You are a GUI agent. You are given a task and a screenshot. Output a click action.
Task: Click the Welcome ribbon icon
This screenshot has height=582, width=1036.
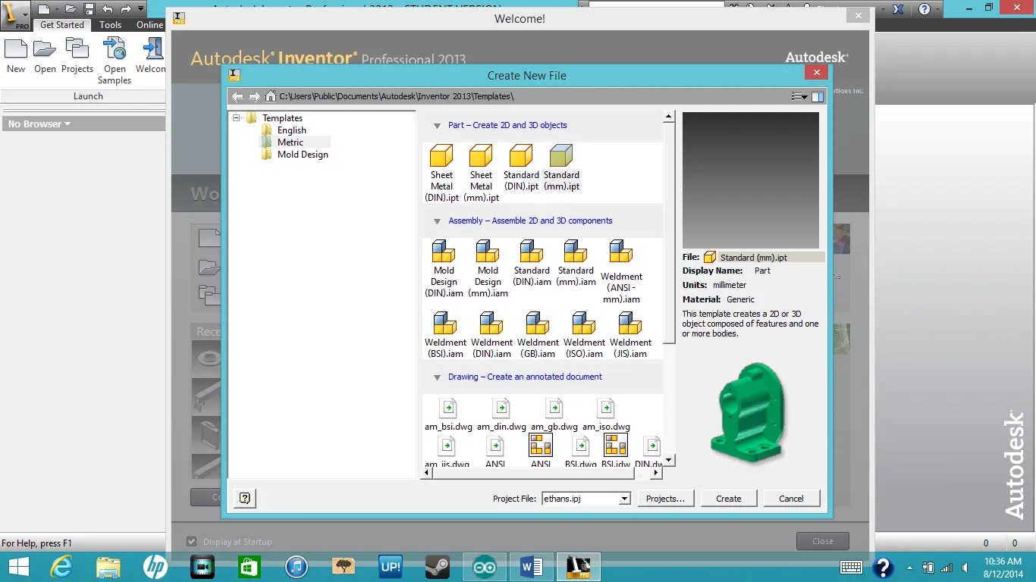150,56
